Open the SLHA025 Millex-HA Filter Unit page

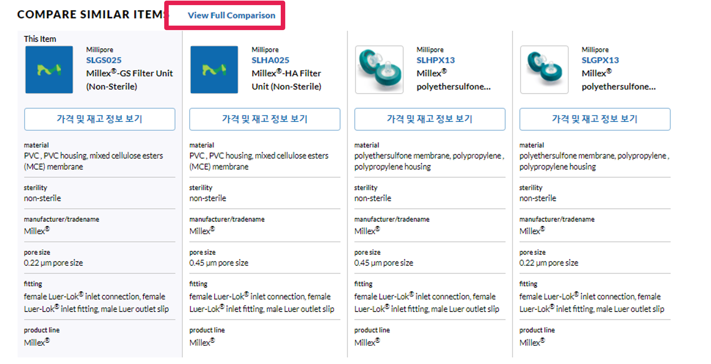coord(271,60)
